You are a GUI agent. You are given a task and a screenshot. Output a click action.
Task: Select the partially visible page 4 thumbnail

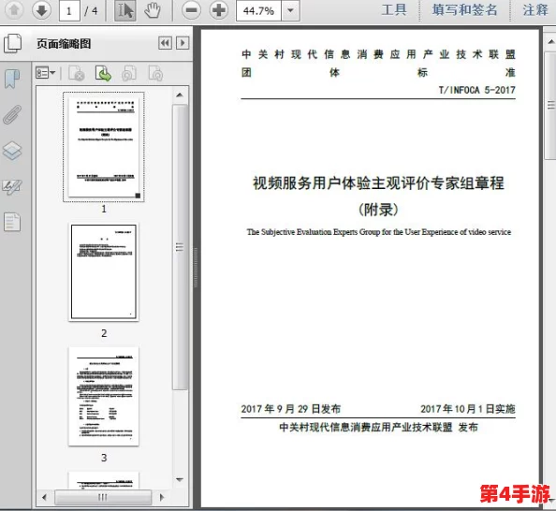pos(104,481)
